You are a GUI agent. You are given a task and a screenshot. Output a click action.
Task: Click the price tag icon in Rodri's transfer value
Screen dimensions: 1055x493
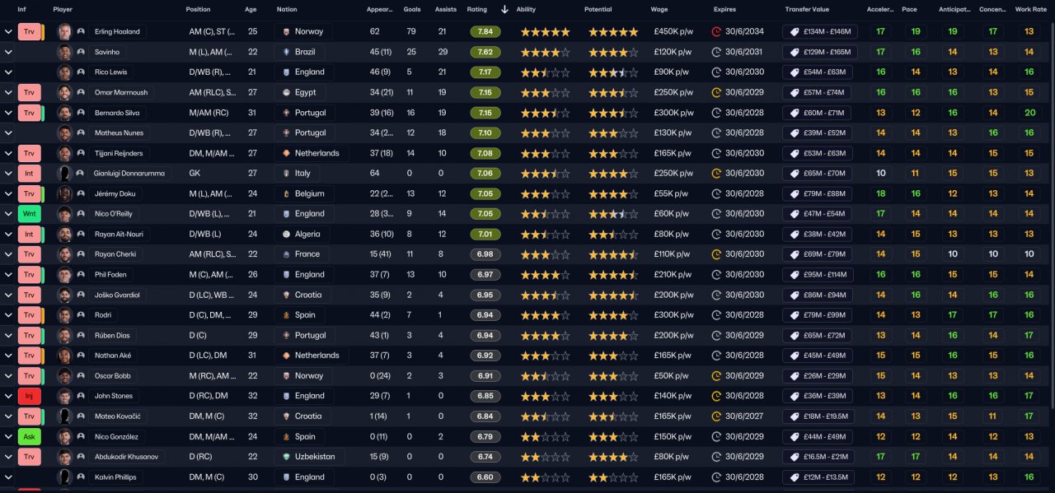pyautogui.click(x=794, y=315)
